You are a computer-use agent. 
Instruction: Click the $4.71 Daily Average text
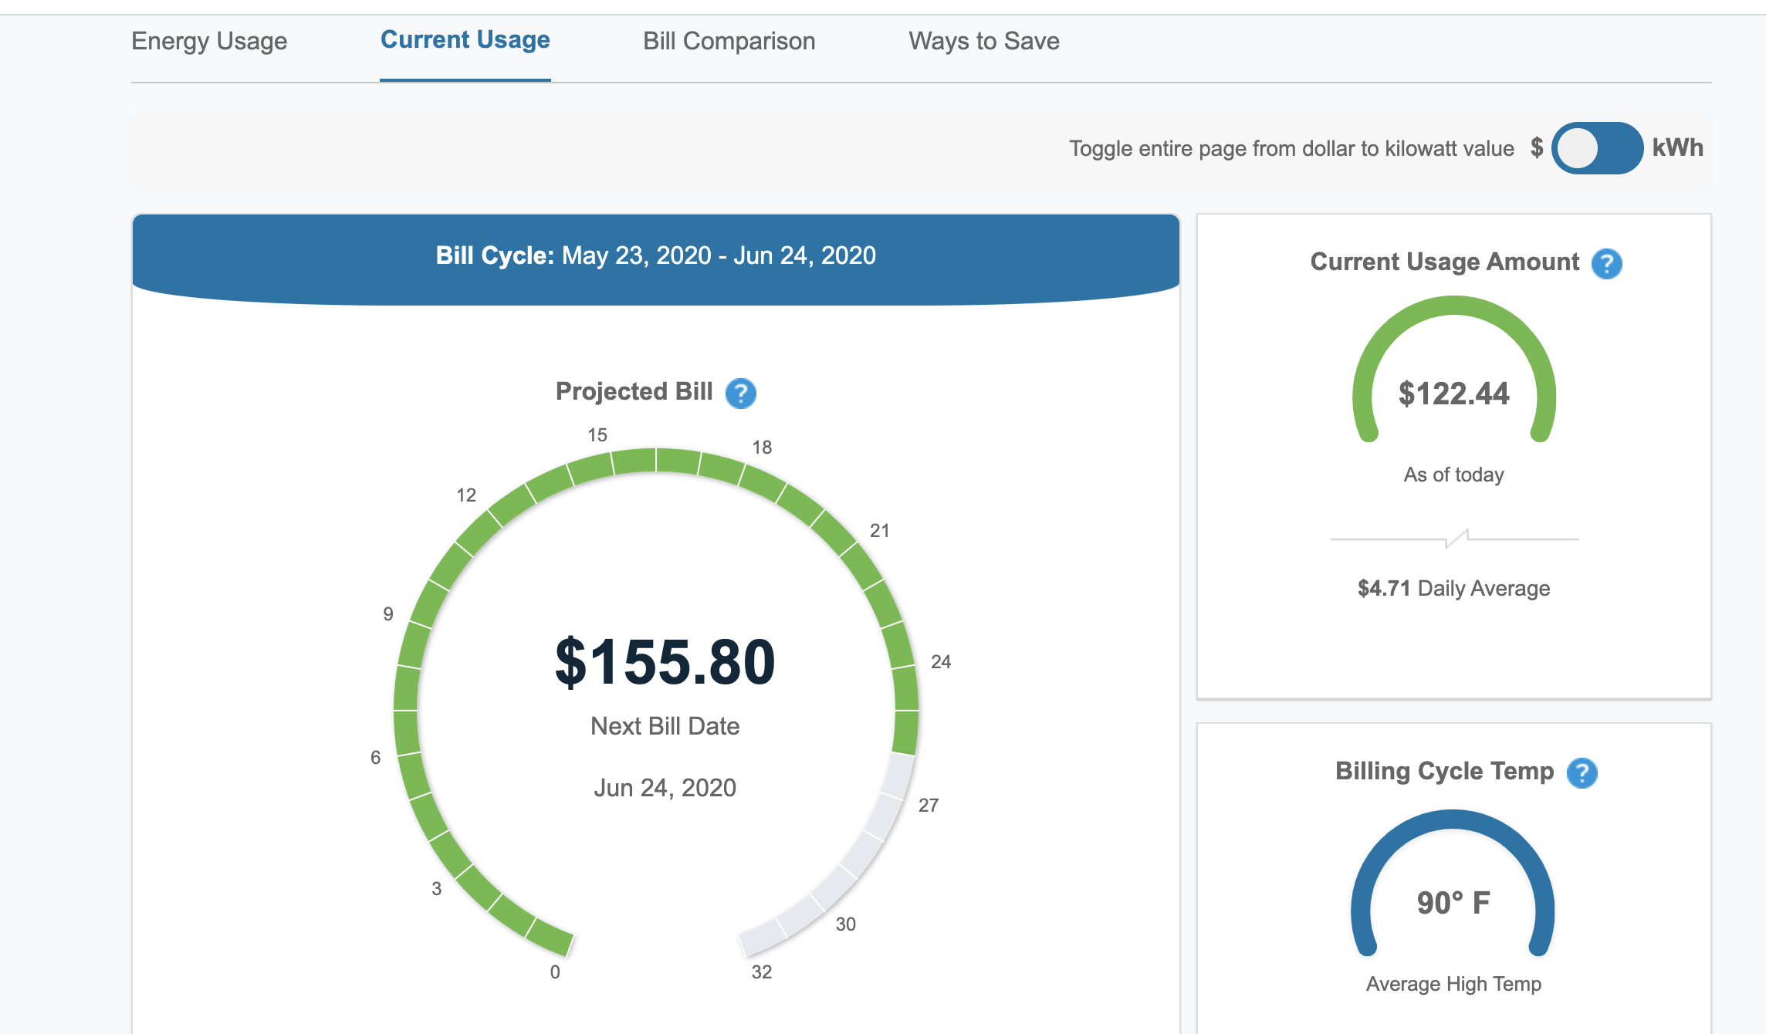[x=1453, y=589]
